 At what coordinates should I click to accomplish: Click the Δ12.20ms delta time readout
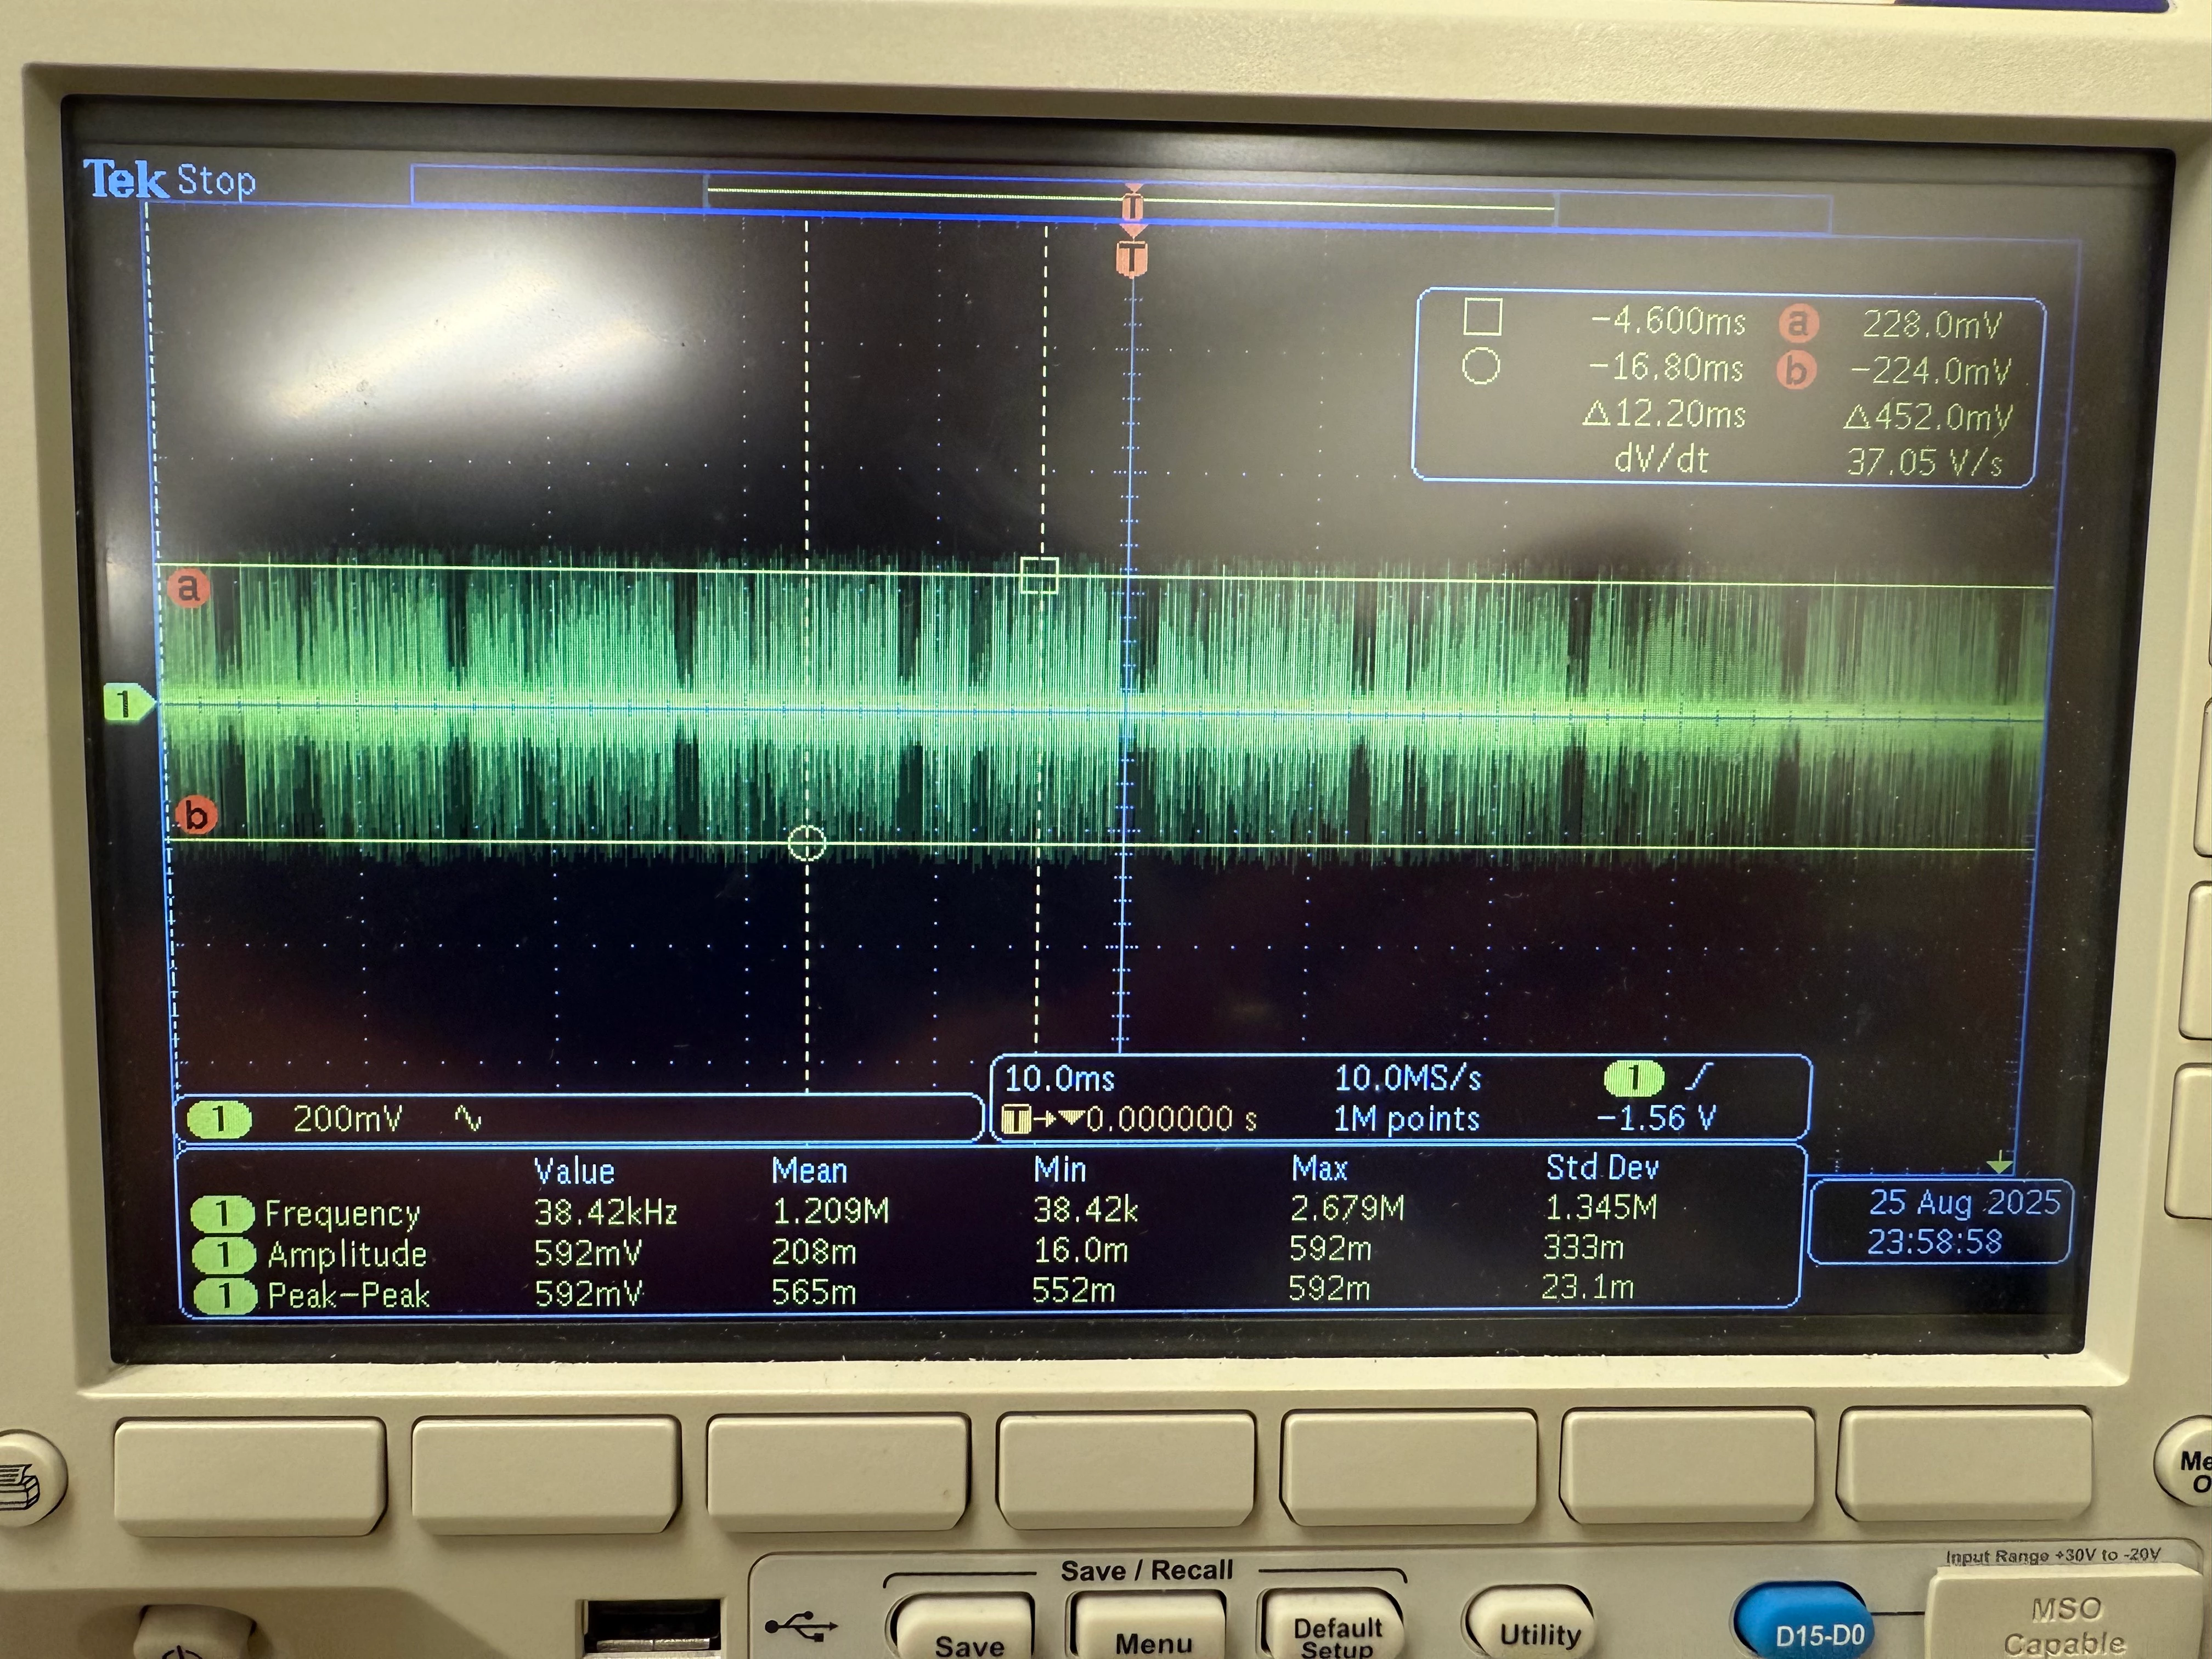[1664, 414]
